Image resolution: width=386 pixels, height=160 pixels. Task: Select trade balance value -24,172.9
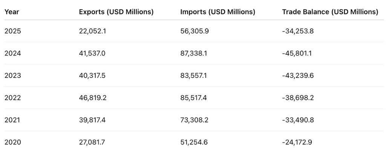pyautogui.click(x=297, y=142)
